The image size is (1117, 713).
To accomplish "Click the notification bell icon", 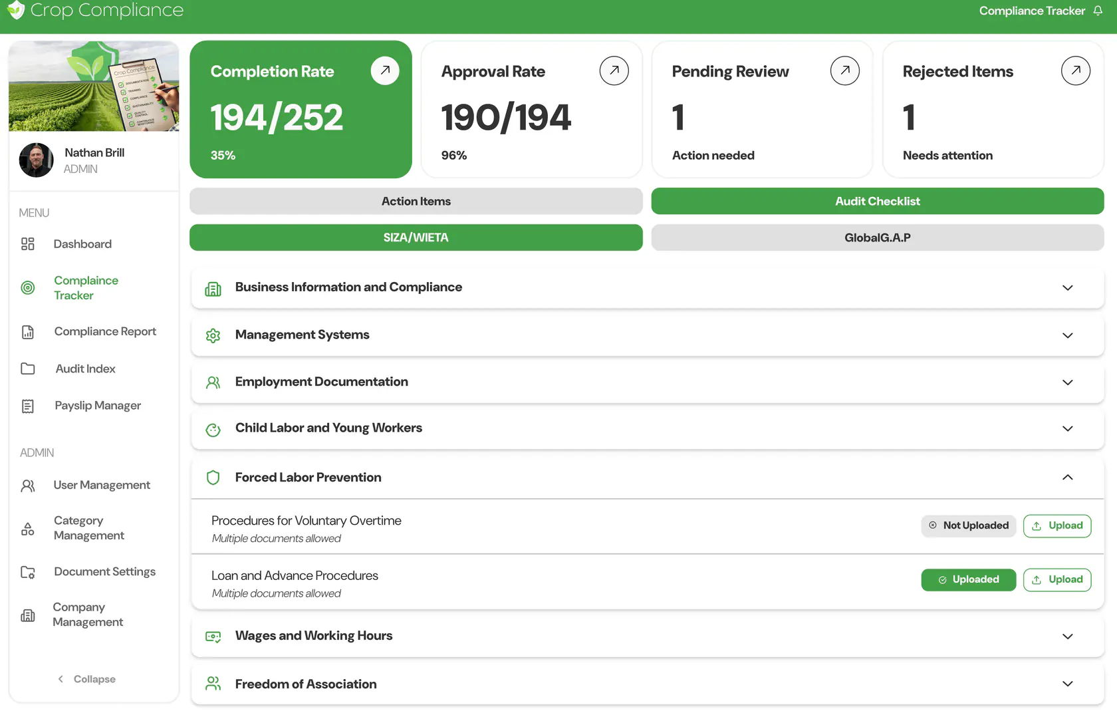I will pyautogui.click(x=1098, y=11).
